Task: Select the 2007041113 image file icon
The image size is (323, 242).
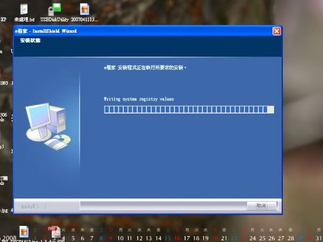Action: click(85, 13)
